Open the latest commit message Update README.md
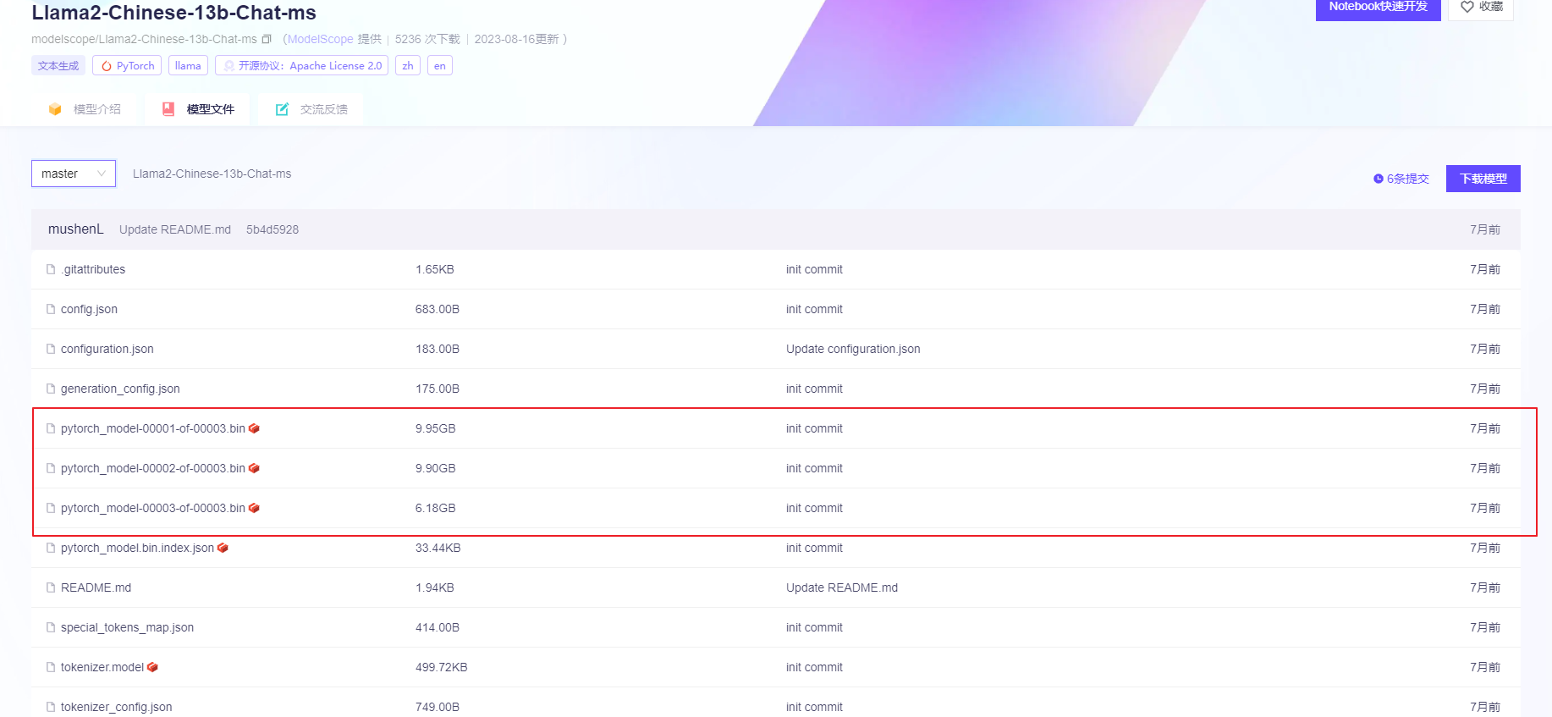 point(175,229)
